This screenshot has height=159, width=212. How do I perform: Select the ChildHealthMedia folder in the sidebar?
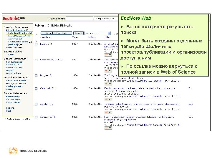20,33
